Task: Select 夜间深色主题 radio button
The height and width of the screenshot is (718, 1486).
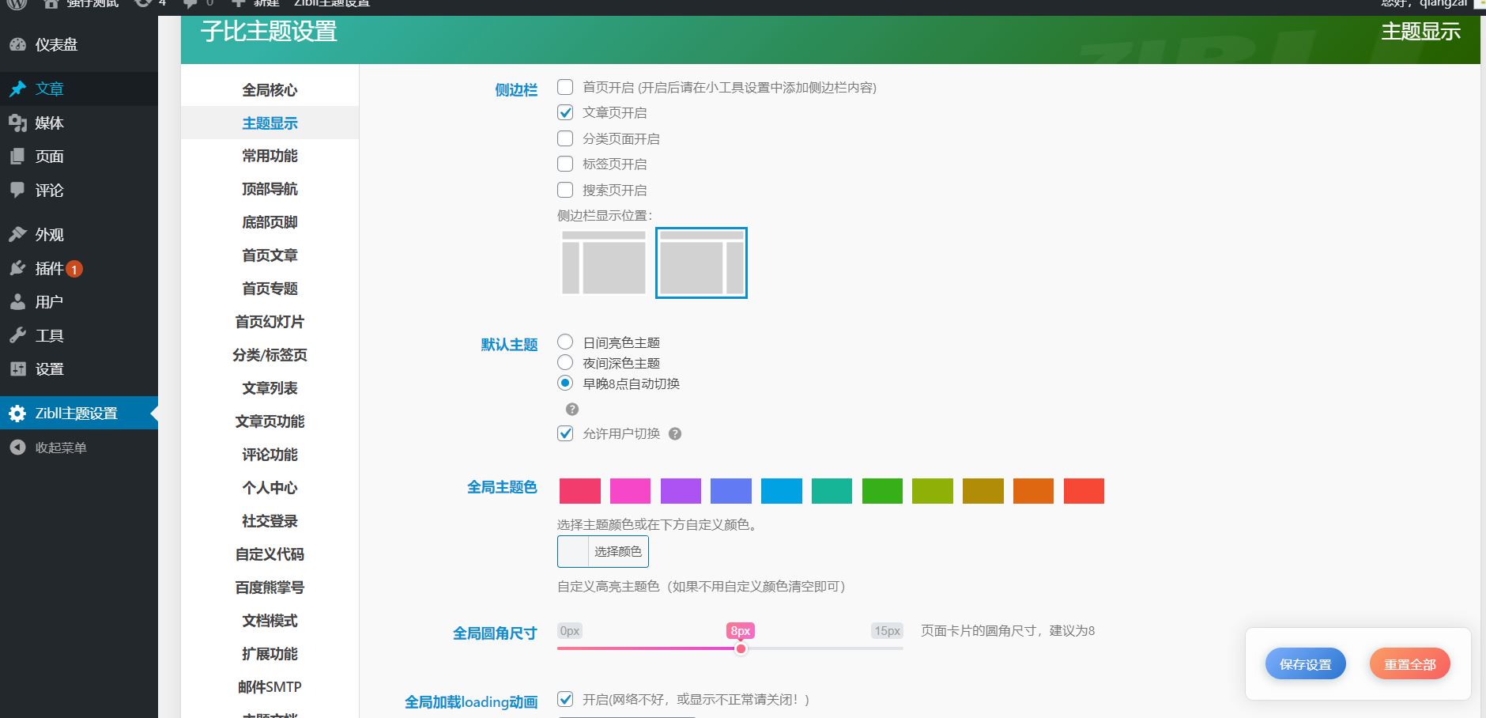Action: point(565,363)
